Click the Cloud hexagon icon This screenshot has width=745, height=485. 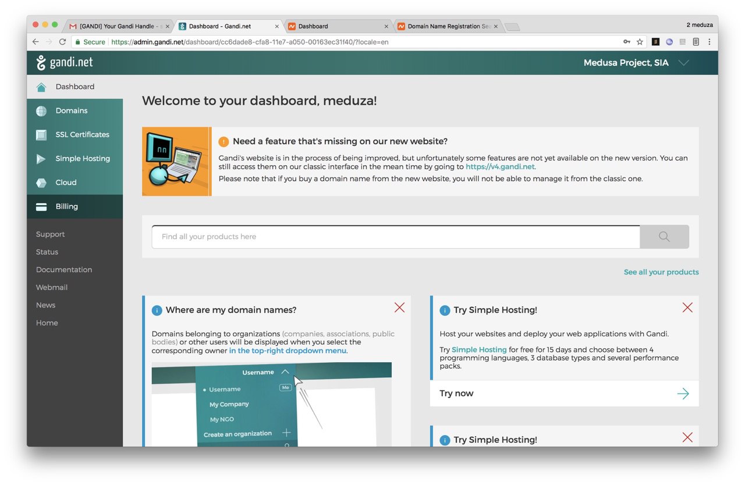click(41, 183)
